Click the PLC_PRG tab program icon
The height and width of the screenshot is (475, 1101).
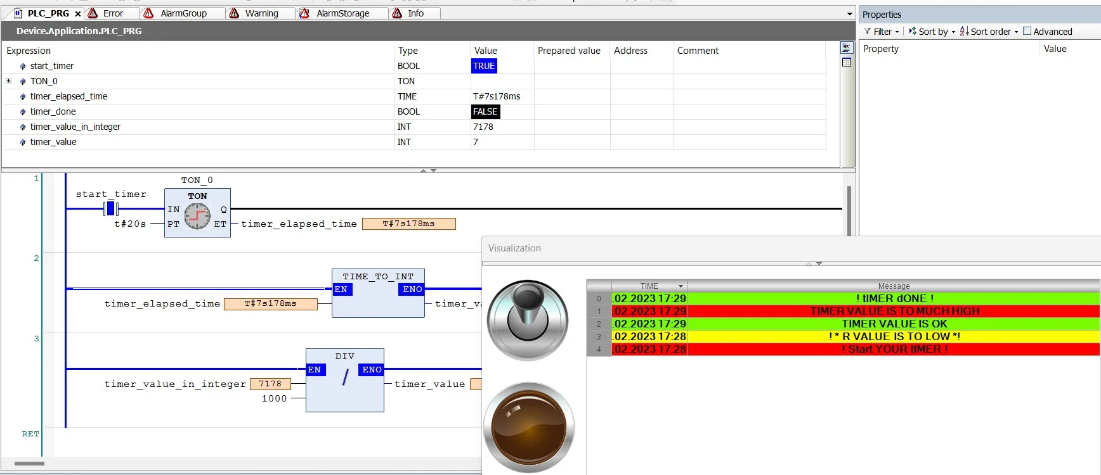click(x=18, y=13)
